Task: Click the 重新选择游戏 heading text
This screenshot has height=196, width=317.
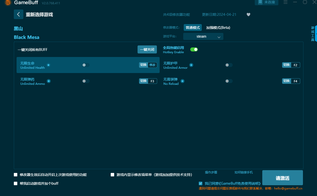Action: [39, 15]
